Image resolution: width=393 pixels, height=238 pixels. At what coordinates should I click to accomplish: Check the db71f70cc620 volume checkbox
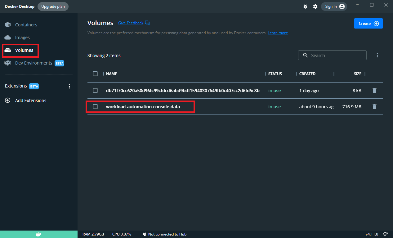95,91
